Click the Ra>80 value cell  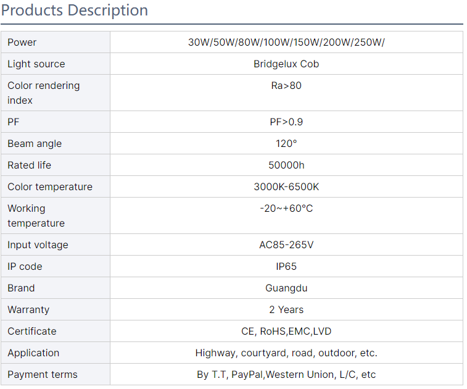(x=286, y=86)
